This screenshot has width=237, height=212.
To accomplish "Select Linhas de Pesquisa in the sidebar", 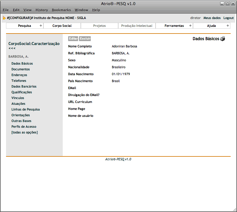I will 26,109.
